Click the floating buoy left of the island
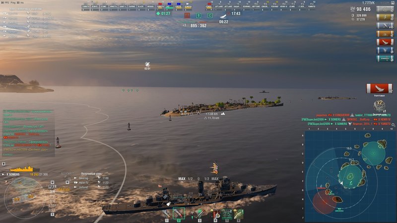The image size is (397, 223). click(x=129, y=126)
